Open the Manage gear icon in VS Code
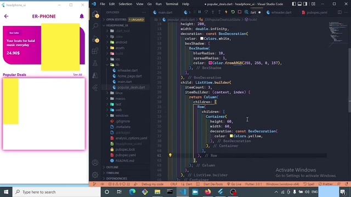The width and height of the screenshot is (351, 197). click(x=95, y=175)
